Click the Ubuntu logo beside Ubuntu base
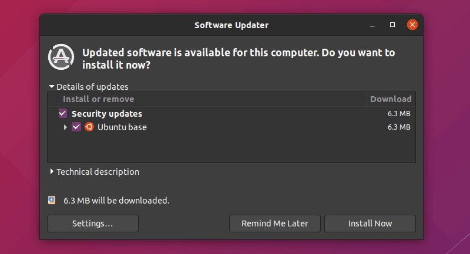 click(x=89, y=127)
